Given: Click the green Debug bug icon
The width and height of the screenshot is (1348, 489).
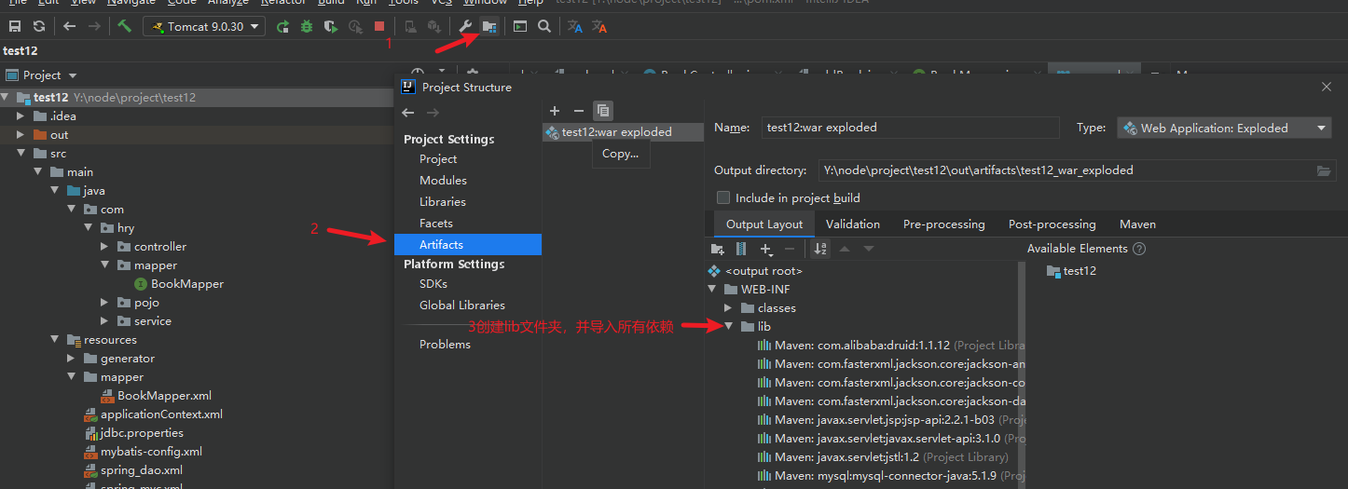Looking at the screenshot, I should pyautogui.click(x=307, y=27).
